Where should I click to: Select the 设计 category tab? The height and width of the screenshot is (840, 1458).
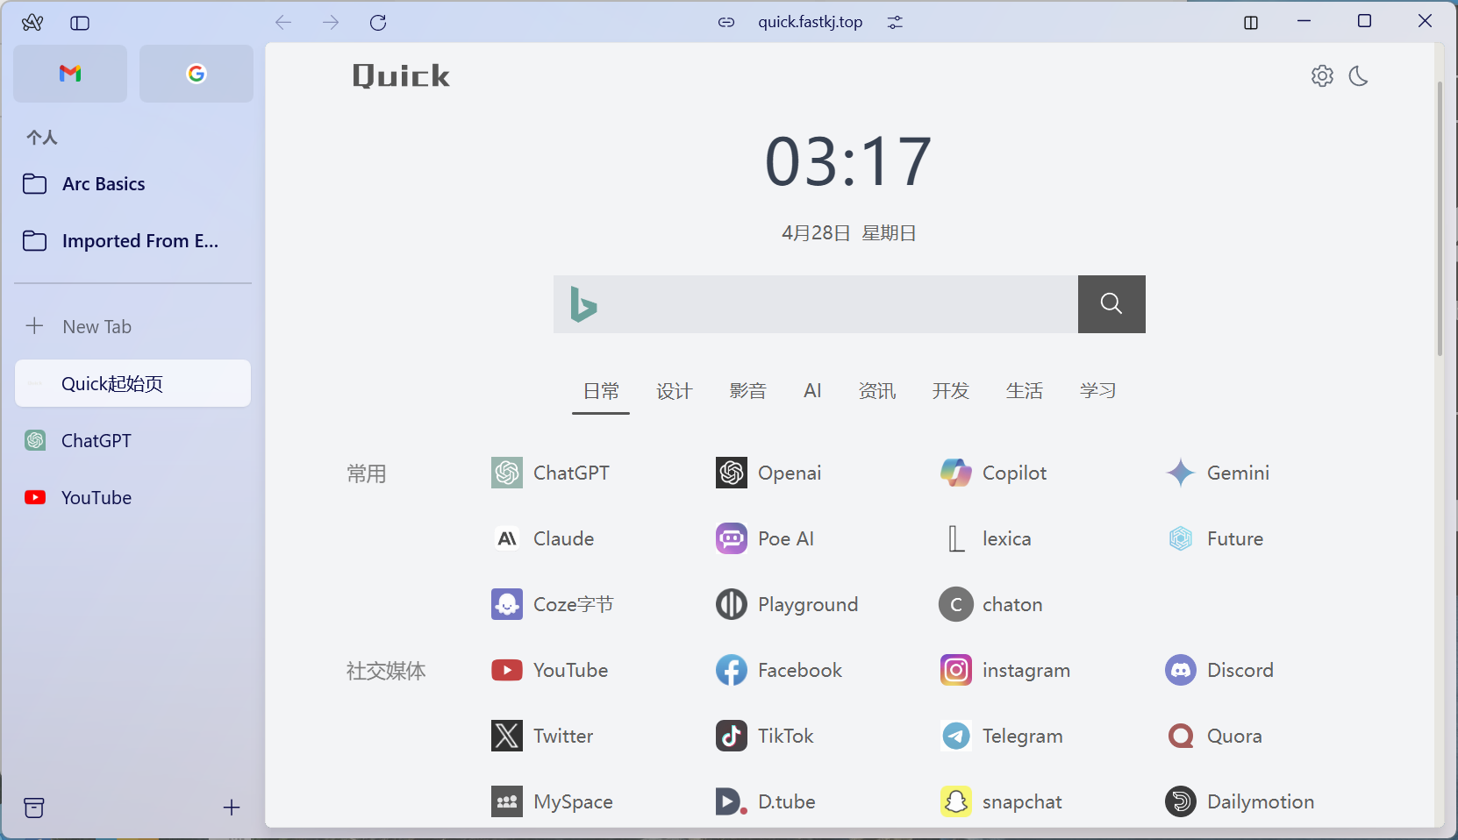[674, 391]
